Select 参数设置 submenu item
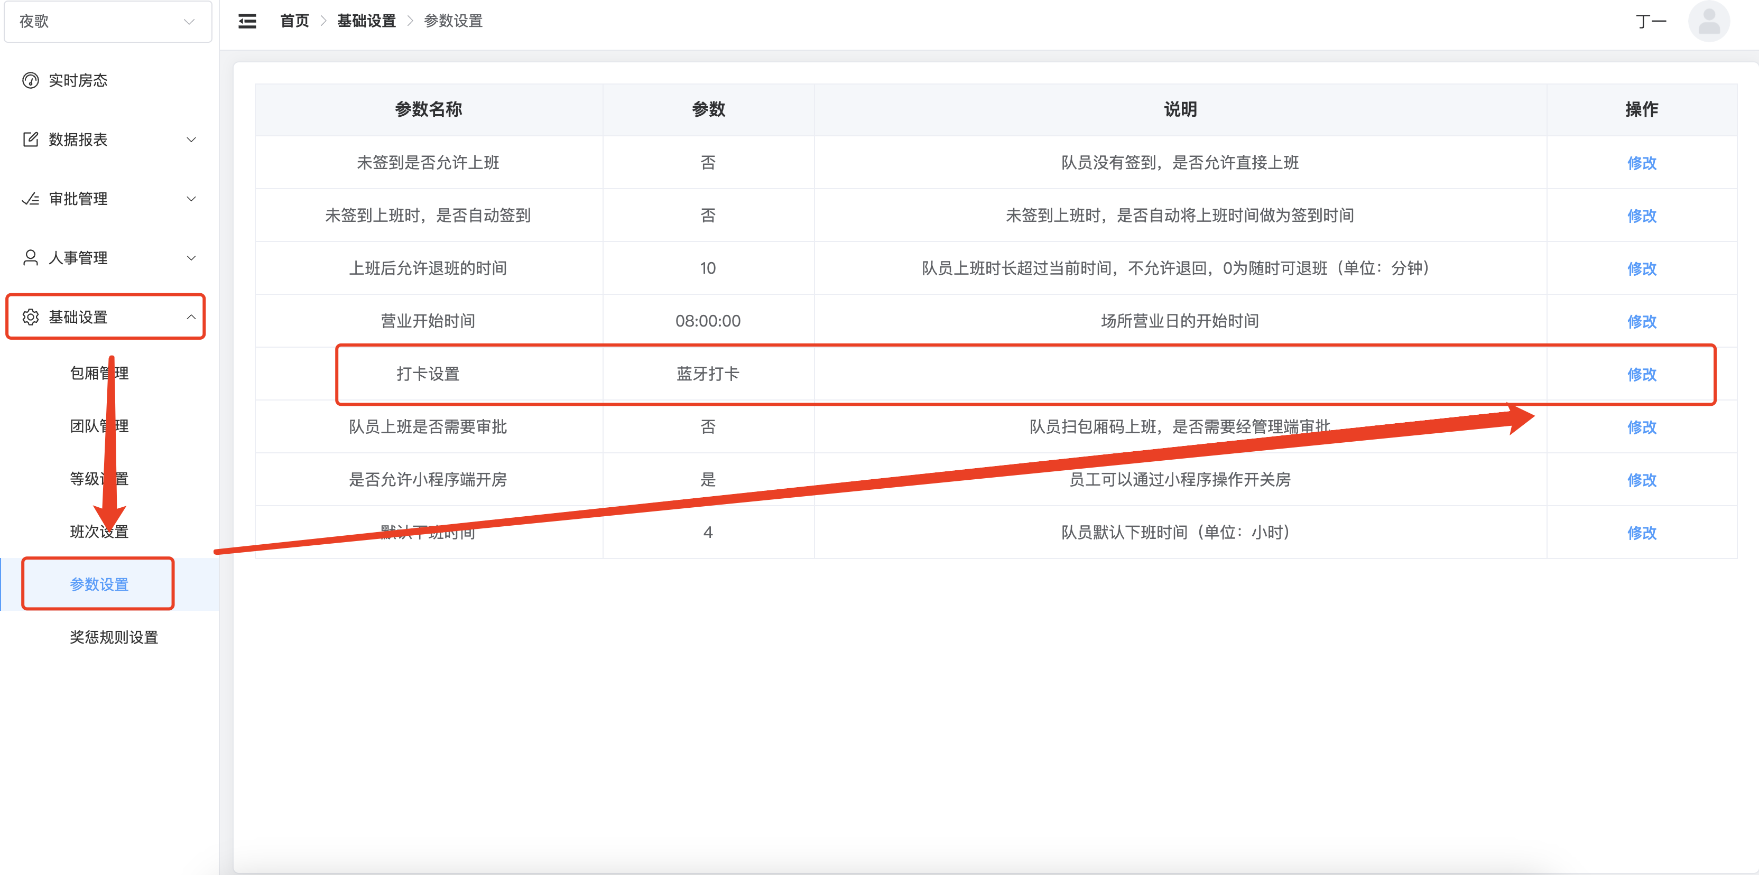Image resolution: width=1759 pixels, height=875 pixels. coord(99,584)
